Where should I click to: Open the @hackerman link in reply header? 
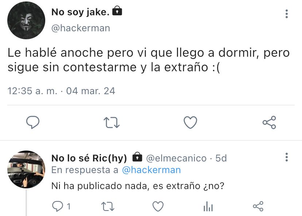coord(151,170)
